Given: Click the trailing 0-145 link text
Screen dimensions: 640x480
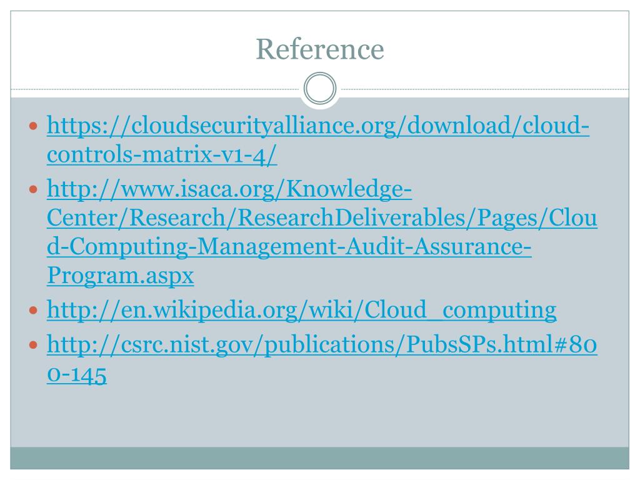Looking at the screenshot, I should (77, 374).
